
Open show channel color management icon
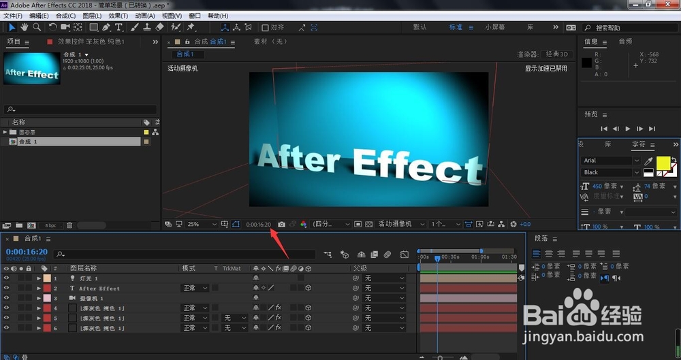click(304, 224)
